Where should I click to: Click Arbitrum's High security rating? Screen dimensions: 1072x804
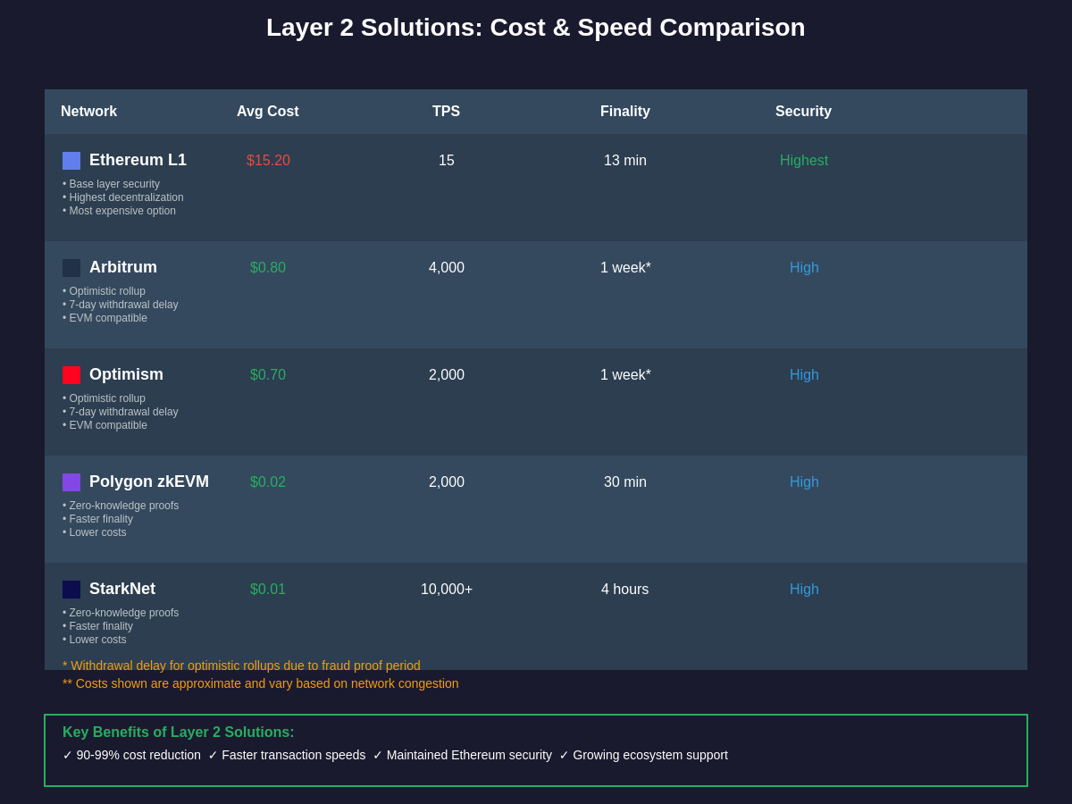pyautogui.click(x=804, y=268)
